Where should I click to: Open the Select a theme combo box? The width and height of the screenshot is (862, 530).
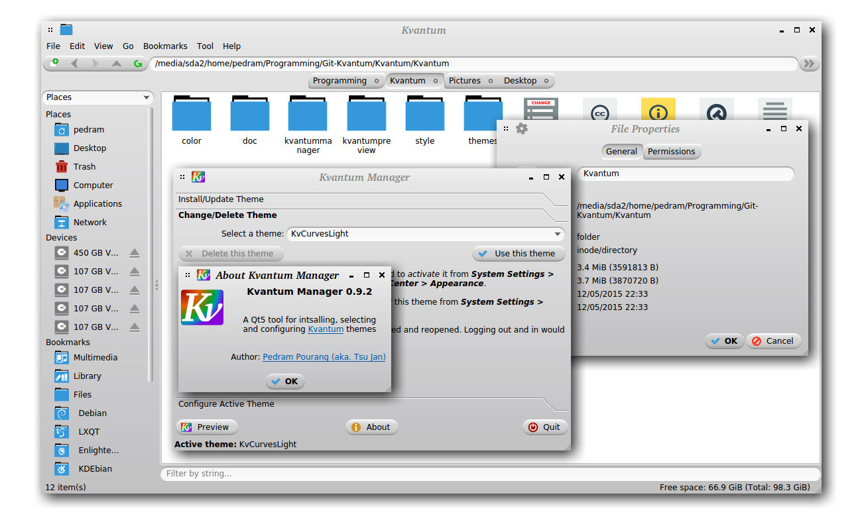426,234
